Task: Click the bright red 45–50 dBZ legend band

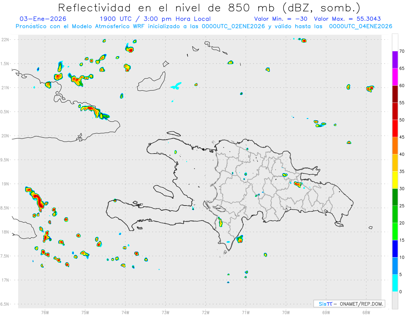Action: (x=395, y=129)
